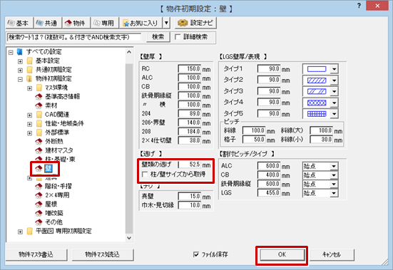The height and width of the screenshot is (270, 393).
Task: Open the お気に入り dropdown arrow
Action: [x=166, y=23]
